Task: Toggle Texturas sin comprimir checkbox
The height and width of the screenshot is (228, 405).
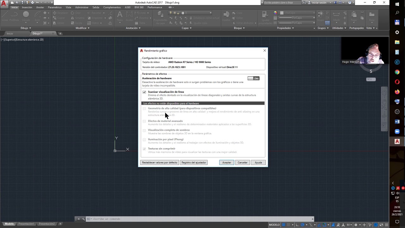Action: 144,149
